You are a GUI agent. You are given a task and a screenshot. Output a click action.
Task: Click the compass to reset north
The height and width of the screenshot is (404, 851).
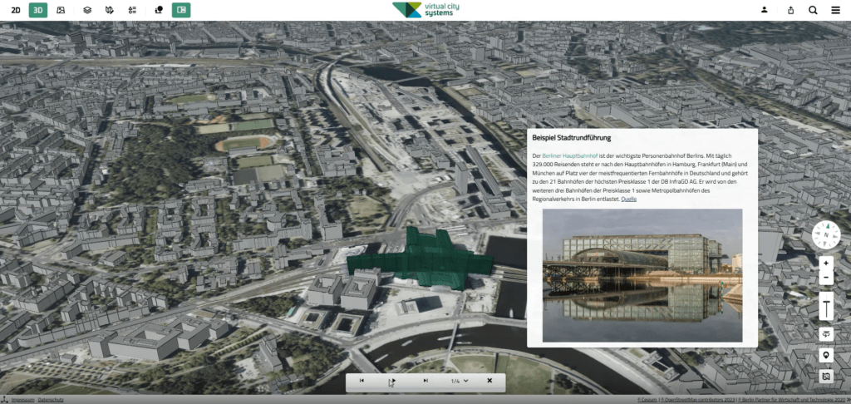[x=826, y=235]
